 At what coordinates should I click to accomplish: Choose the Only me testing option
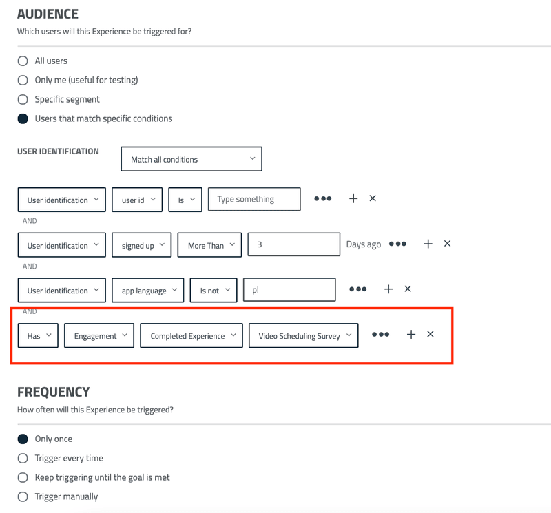pyautogui.click(x=21, y=80)
